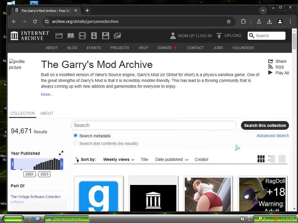This screenshot has height=223, width=298.
Task: Open the COLLECTION tab
Action: pos(22,114)
